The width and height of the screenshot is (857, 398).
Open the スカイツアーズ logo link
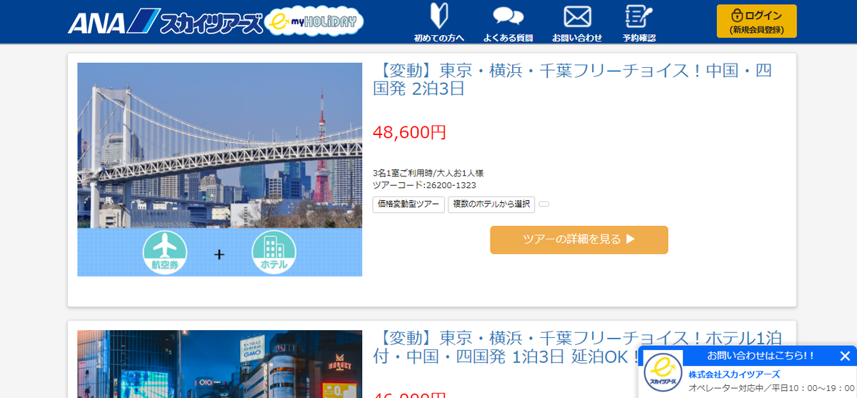point(210,22)
